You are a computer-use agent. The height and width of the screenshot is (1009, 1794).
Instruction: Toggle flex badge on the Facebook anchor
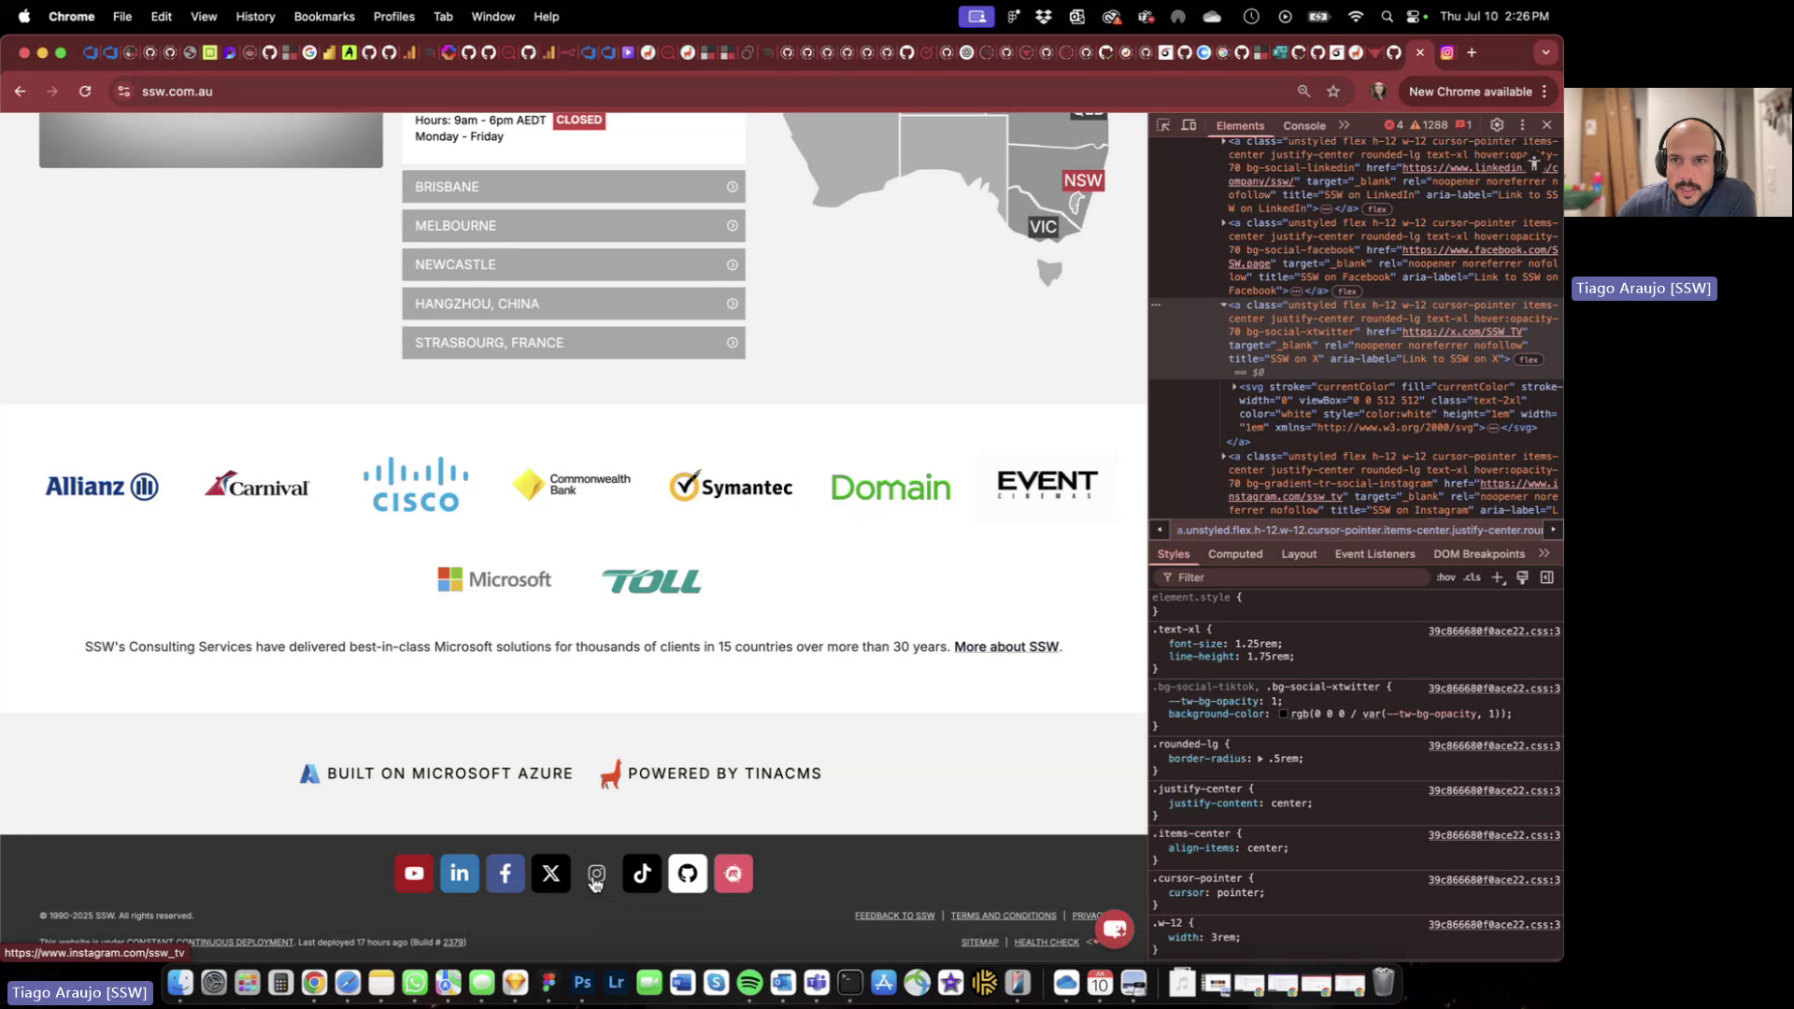click(x=1346, y=291)
